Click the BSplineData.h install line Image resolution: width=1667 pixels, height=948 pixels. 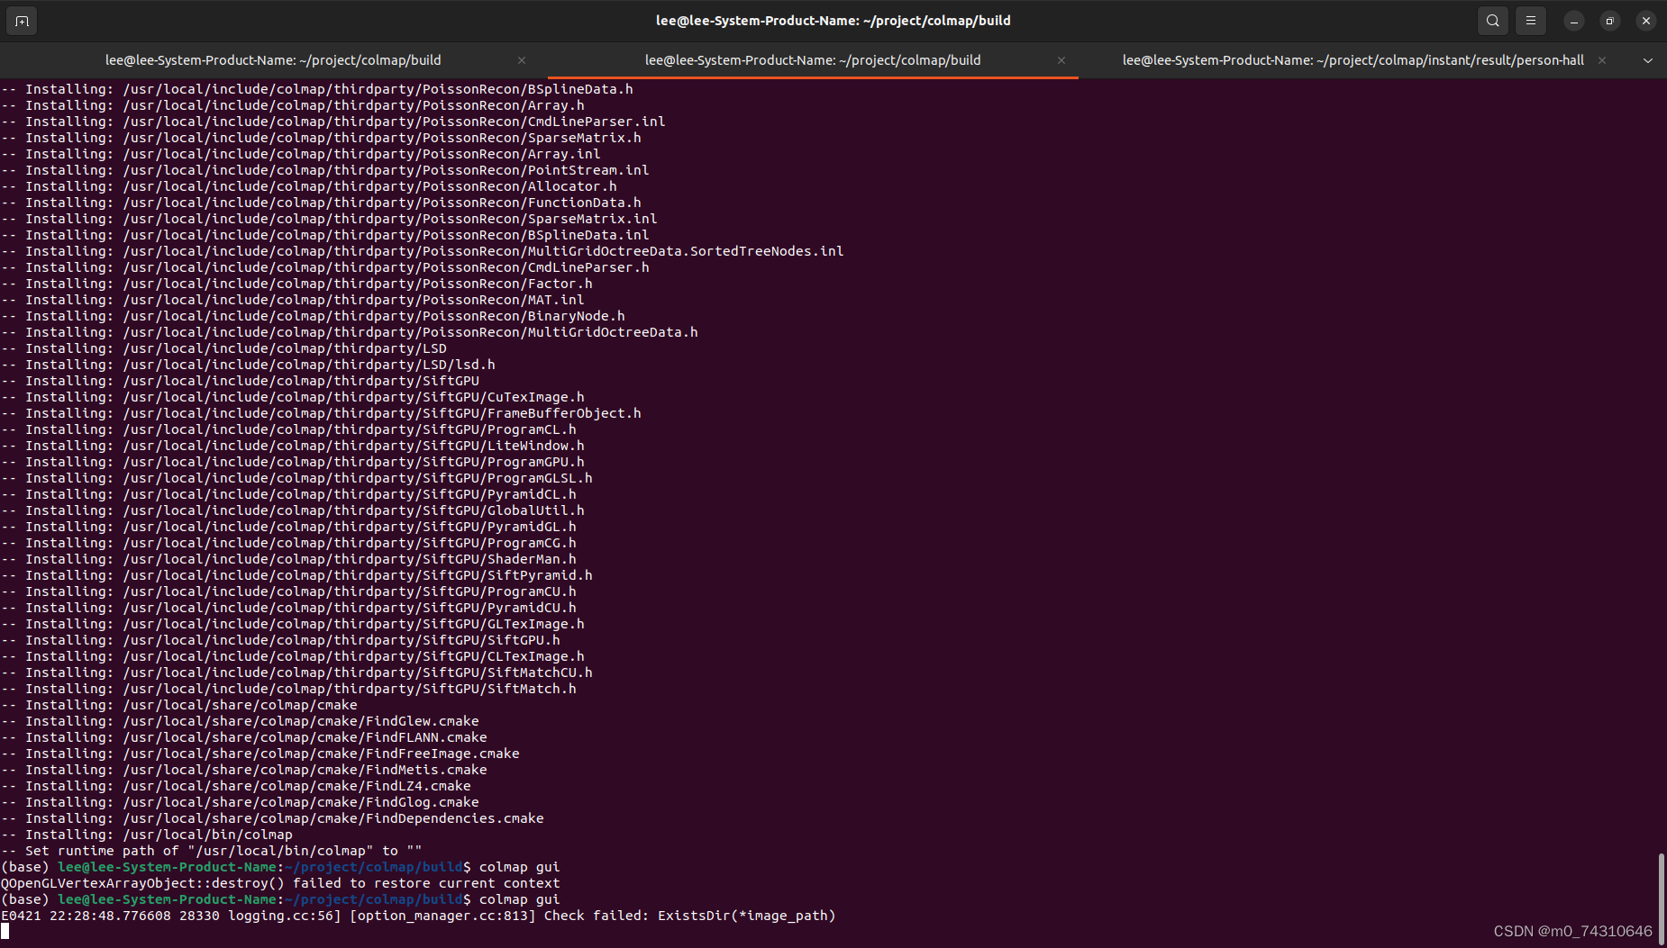pyautogui.click(x=317, y=89)
